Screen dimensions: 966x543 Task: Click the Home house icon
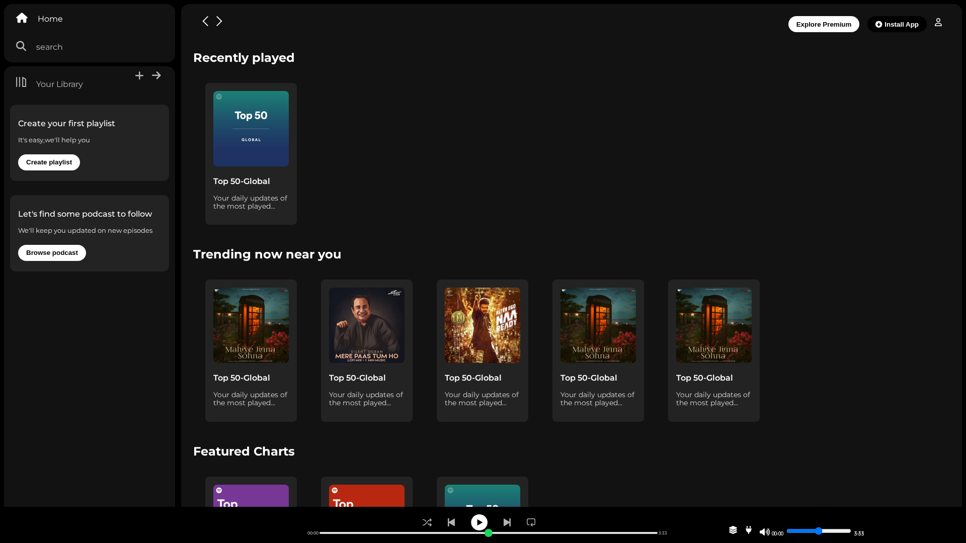pyautogui.click(x=22, y=18)
